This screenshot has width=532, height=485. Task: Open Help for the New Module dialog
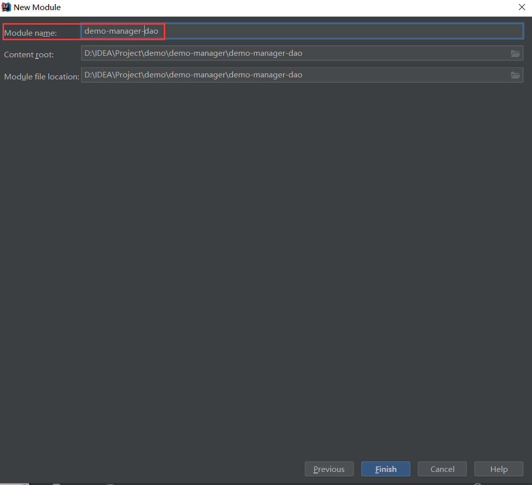499,469
